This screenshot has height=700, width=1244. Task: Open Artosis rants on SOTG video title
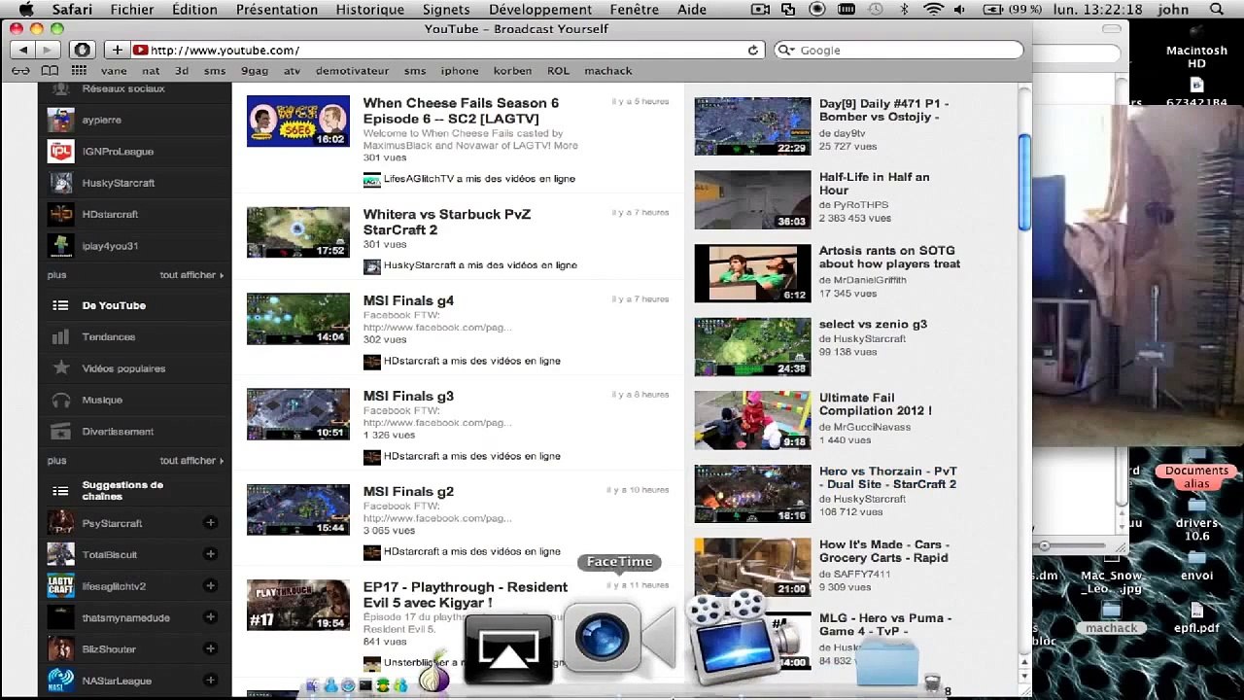pyautogui.click(x=889, y=257)
